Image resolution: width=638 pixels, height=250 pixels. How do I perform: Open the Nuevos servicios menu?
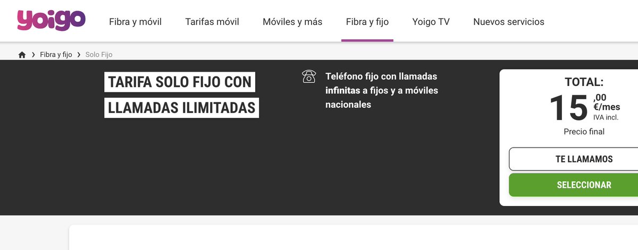point(509,22)
